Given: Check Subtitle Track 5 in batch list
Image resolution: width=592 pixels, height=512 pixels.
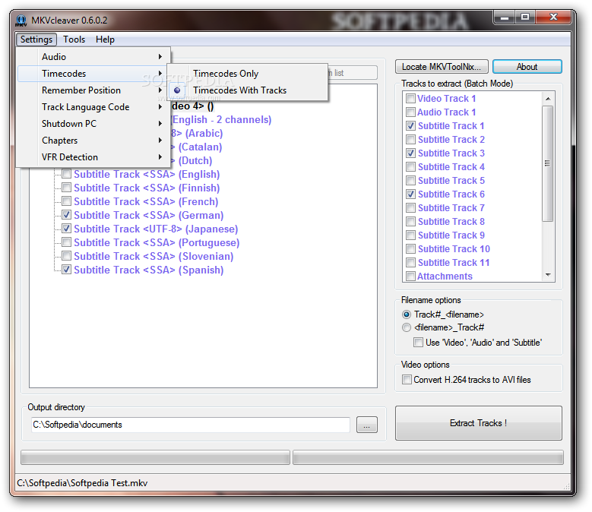Looking at the screenshot, I should click(x=411, y=180).
